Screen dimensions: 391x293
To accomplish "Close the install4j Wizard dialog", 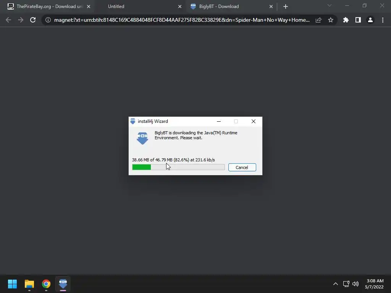I will (x=254, y=121).
